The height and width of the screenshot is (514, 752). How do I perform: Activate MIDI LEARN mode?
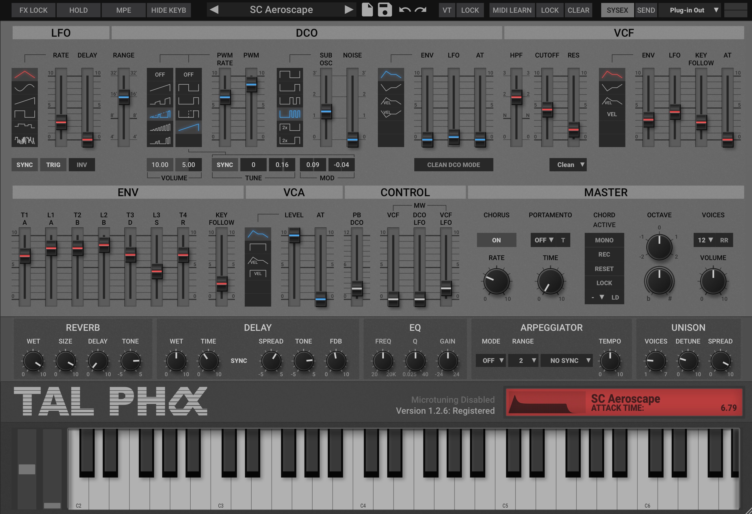[x=512, y=10]
